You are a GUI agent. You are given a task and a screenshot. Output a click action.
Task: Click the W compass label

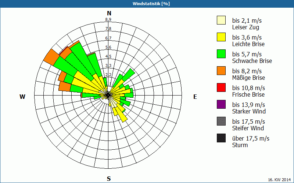point(22,97)
